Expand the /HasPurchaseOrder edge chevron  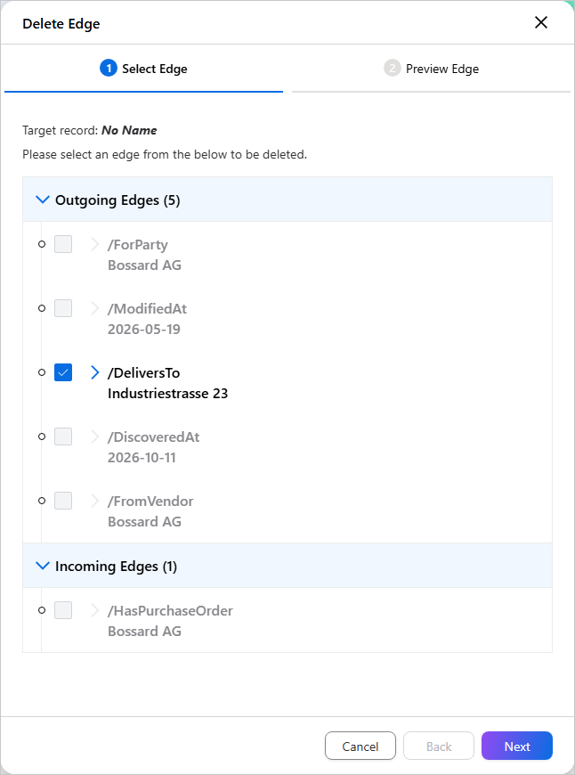point(95,610)
